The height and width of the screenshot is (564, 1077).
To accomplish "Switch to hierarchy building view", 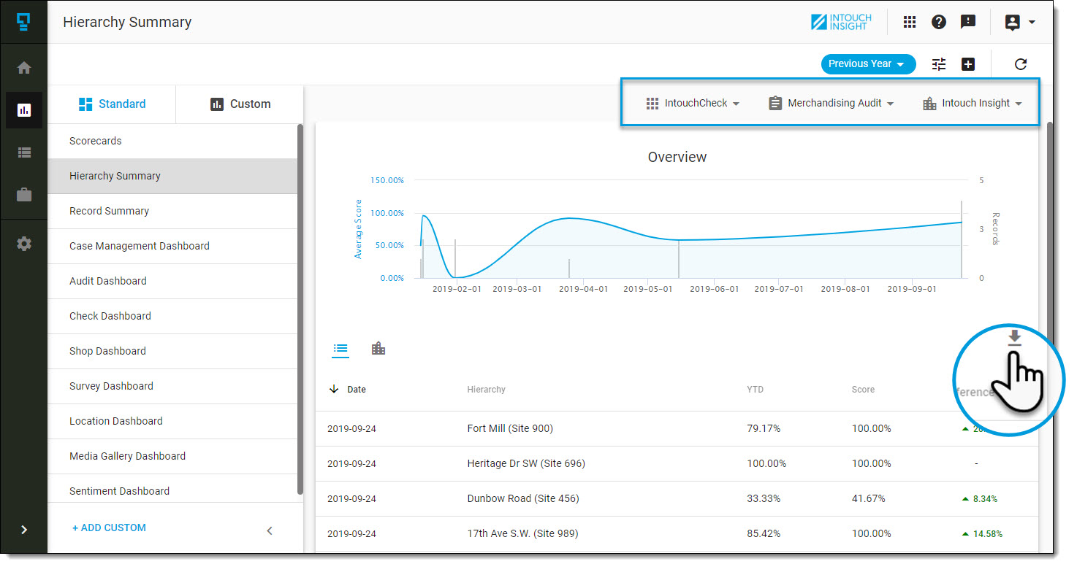I will [x=378, y=348].
